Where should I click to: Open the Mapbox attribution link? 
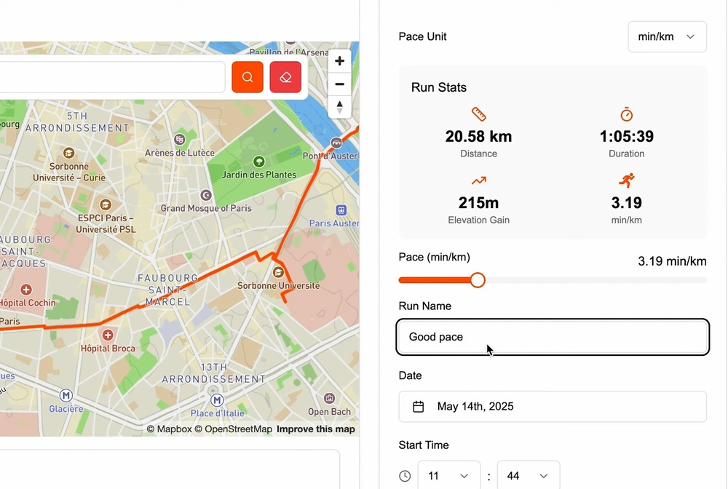(170, 429)
